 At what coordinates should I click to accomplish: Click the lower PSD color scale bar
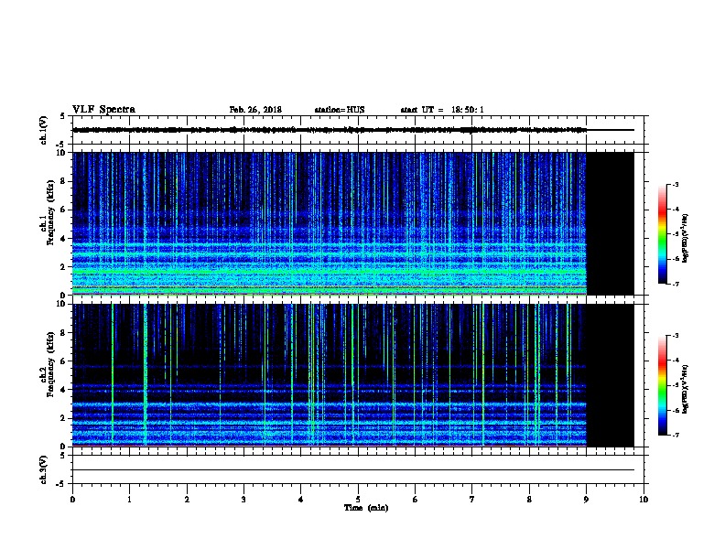[663, 385]
